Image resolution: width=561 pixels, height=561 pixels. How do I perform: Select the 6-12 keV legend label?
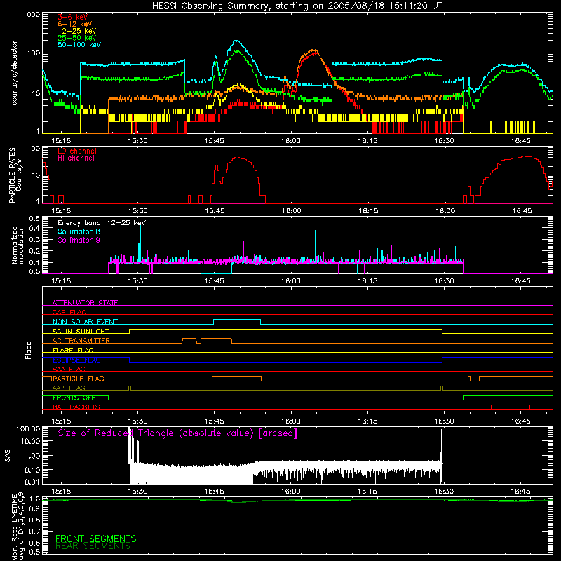coord(75,24)
